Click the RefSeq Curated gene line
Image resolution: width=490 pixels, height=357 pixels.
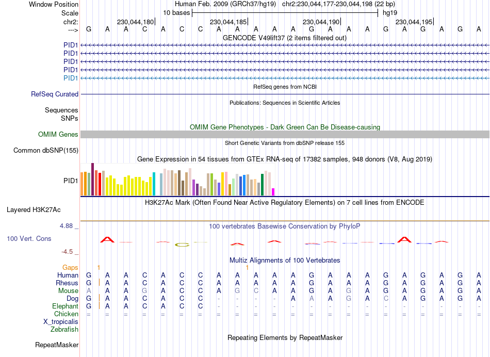tap(285, 94)
